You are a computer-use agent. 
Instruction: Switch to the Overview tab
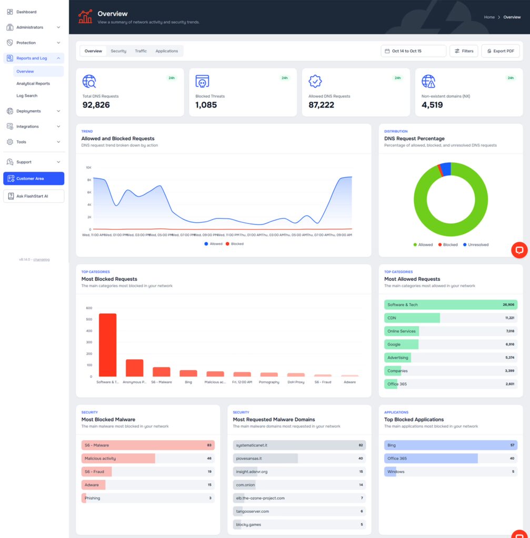pos(93,51)
